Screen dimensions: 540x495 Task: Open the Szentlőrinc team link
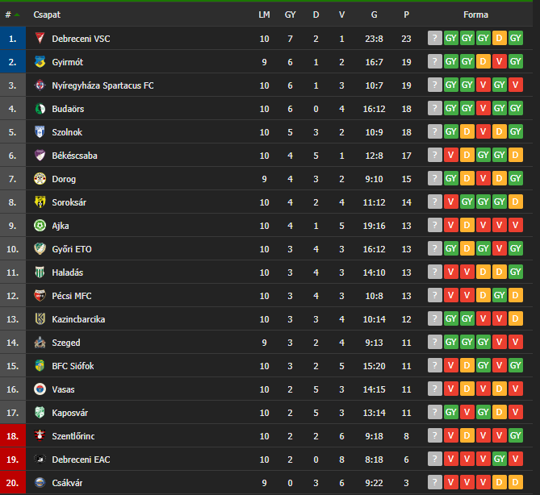73,436
